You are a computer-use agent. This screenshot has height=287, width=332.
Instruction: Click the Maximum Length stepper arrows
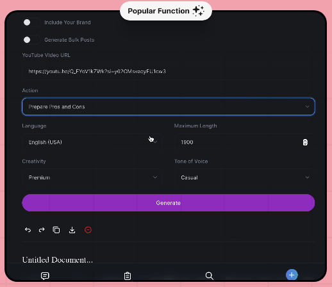point(305,142)
